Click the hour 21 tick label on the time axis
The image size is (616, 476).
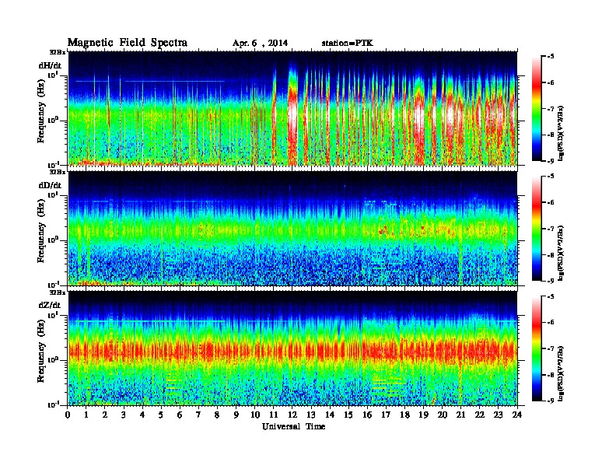click(x=460, y=415)
